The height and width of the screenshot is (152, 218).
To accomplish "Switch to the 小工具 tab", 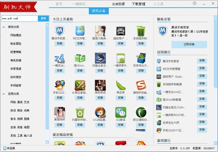I will coord(158,4).
